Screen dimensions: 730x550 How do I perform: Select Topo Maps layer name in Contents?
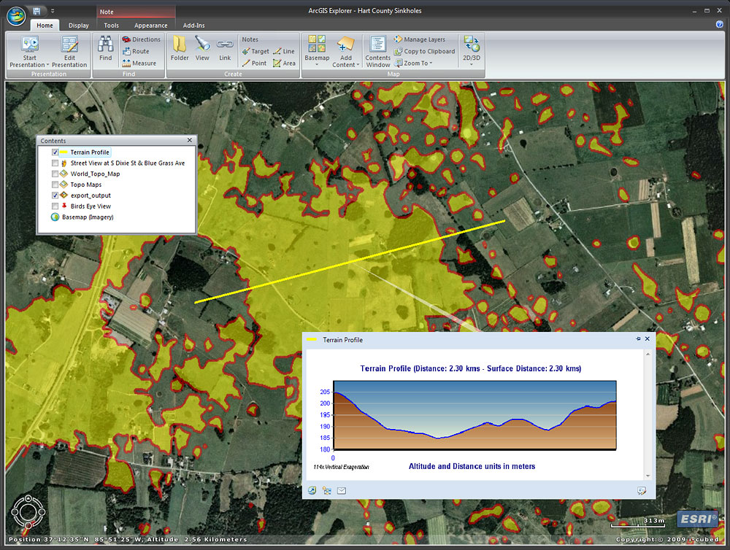pos(86,185)
